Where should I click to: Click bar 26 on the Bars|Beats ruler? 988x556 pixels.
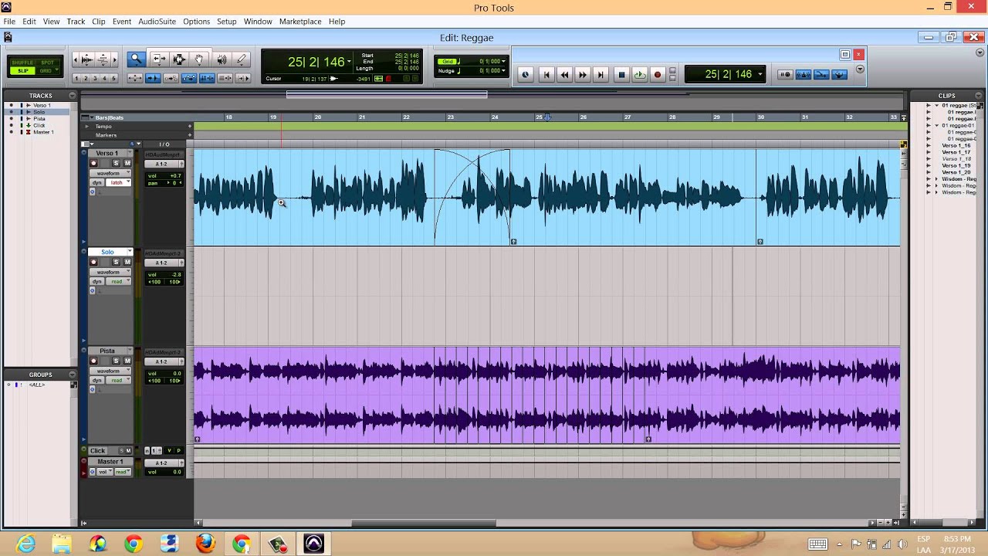coord(584,117)
